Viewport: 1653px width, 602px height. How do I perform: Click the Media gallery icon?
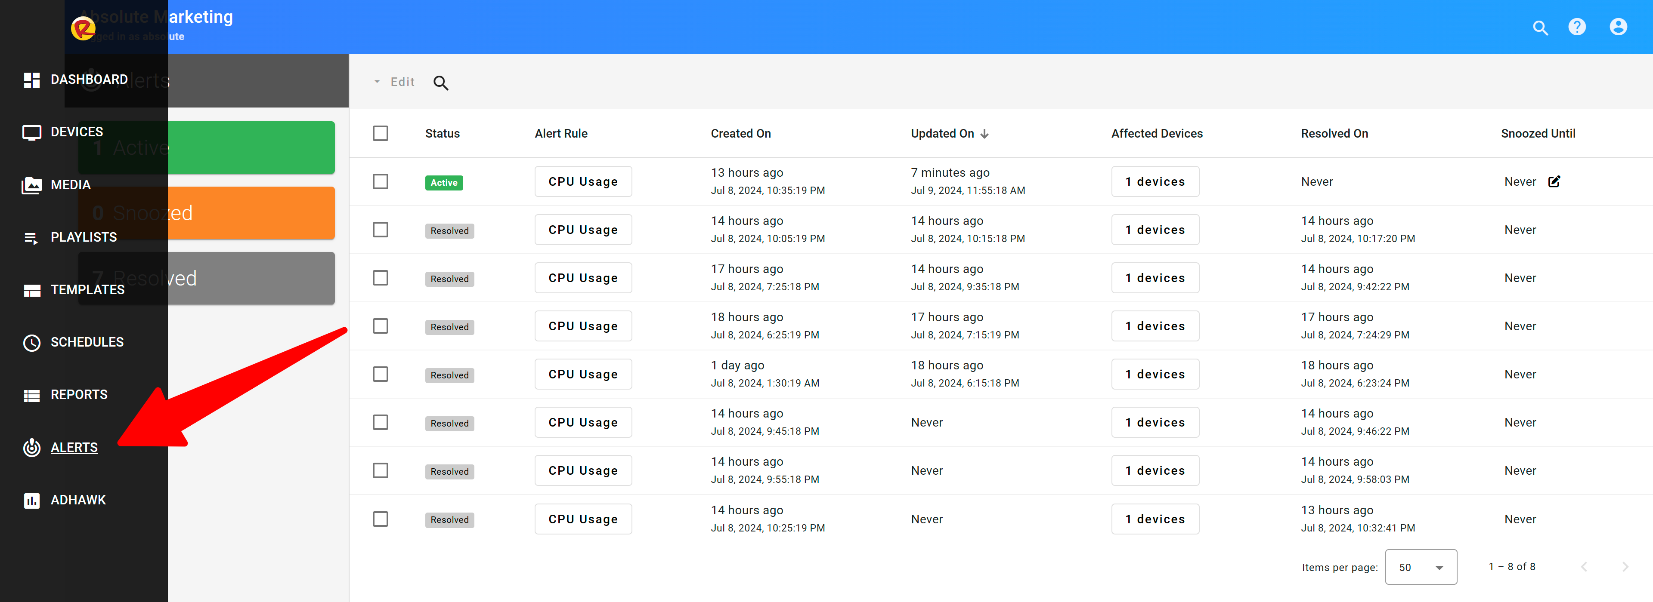31,185
